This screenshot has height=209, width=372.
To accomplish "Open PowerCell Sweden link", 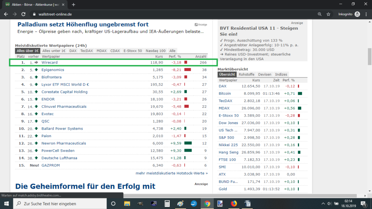I will pos(58,151).
